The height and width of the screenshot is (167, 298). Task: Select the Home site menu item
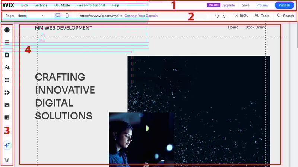pyautogui.click(x=233, y=27)
